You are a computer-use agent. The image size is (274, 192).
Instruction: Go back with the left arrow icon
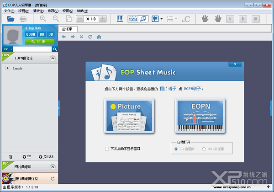[64, 37]
